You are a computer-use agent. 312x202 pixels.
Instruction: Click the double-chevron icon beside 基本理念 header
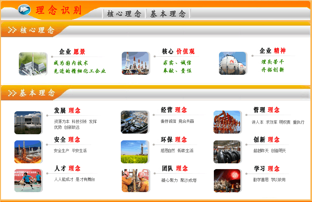12,93
